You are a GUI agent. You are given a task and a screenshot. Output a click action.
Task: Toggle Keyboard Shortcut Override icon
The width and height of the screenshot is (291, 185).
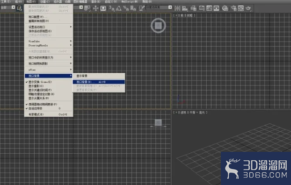tap(103, 8)
